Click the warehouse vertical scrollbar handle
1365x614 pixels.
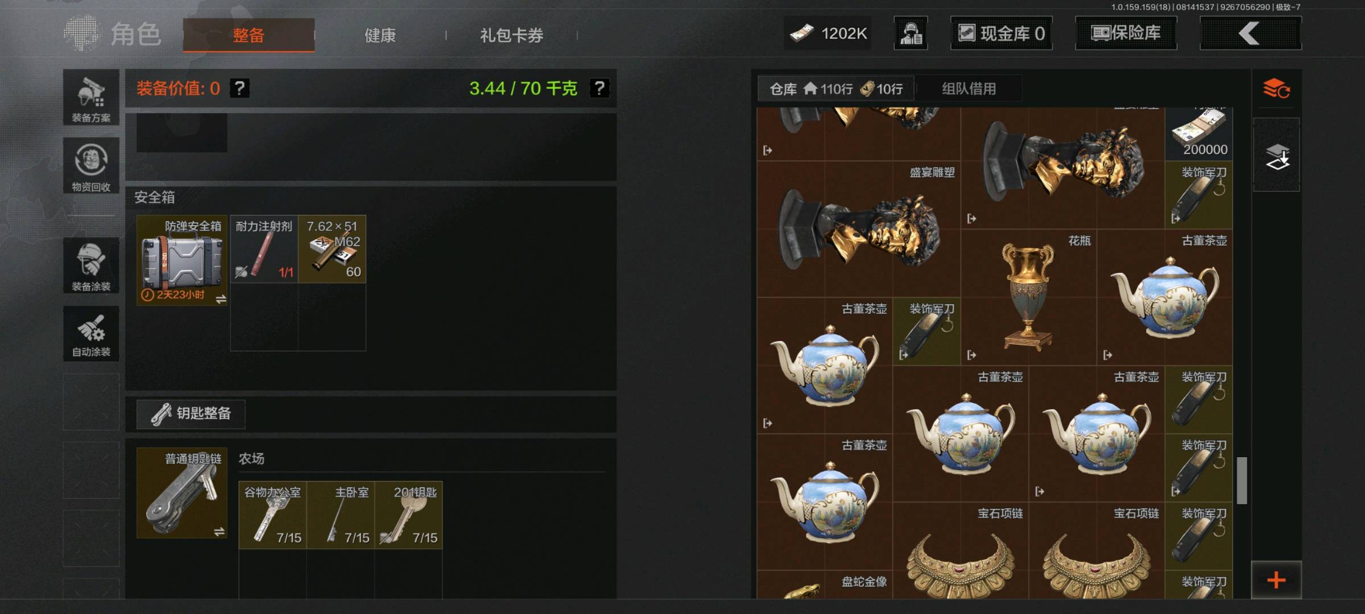coord(1242,480)
